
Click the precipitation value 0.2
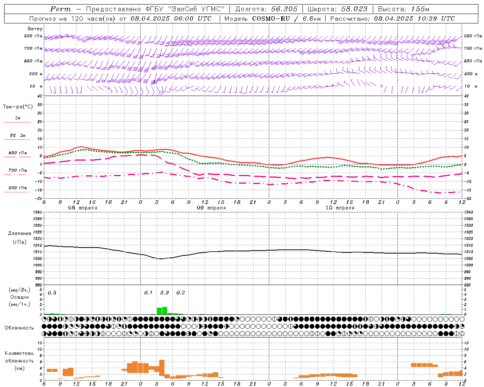pyautogui.click(x=181, y=293)
